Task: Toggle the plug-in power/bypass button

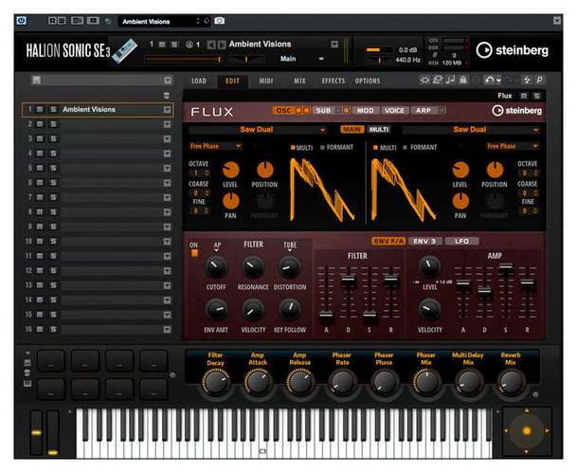Action: [x=22, y=21]
